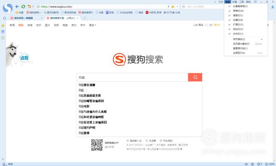Image resolution: width=276 pixels, height=166 pixels.
Task: Open the 文件 menu
Action: click(x=220, y=2)
